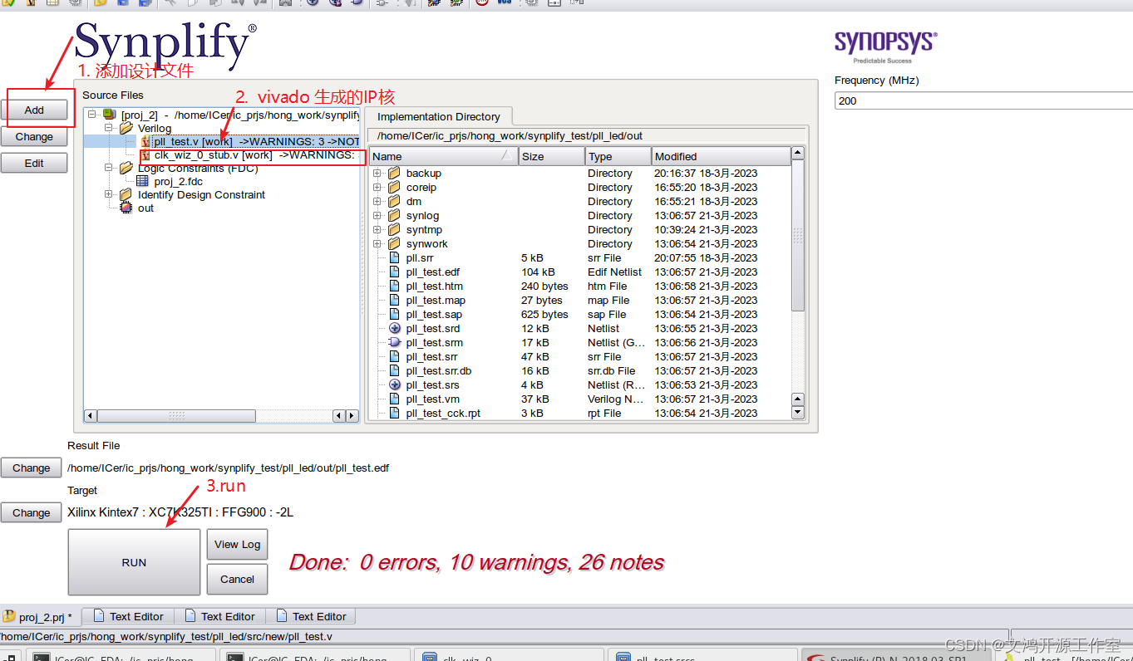Expand the backup directory row

377,174
